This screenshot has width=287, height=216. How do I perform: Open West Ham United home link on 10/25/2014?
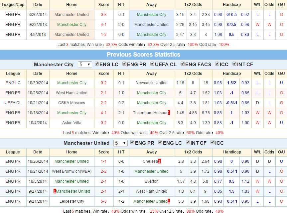coord(72,93)
